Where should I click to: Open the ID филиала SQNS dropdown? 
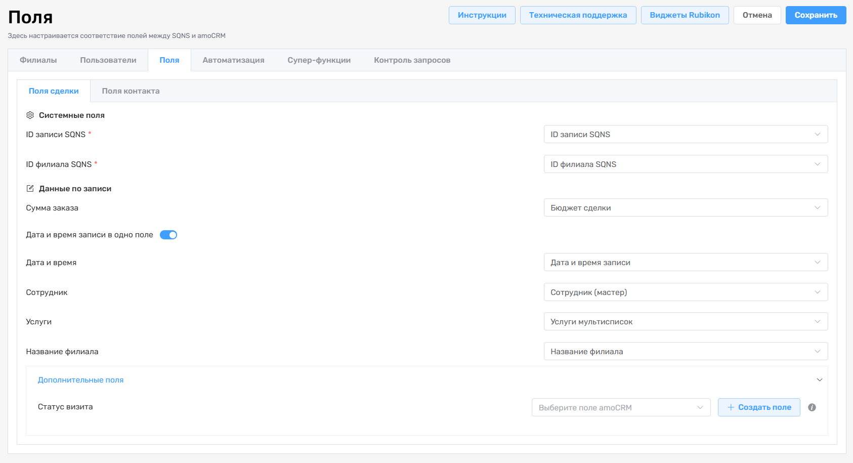pyautogui.click(x=686, y=164)
